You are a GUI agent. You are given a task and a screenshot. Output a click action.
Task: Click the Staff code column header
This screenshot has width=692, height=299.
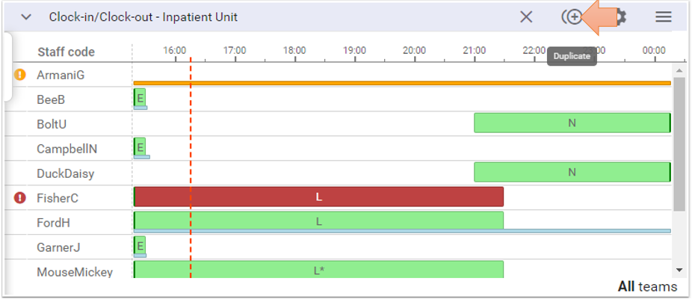pos(67,52)
